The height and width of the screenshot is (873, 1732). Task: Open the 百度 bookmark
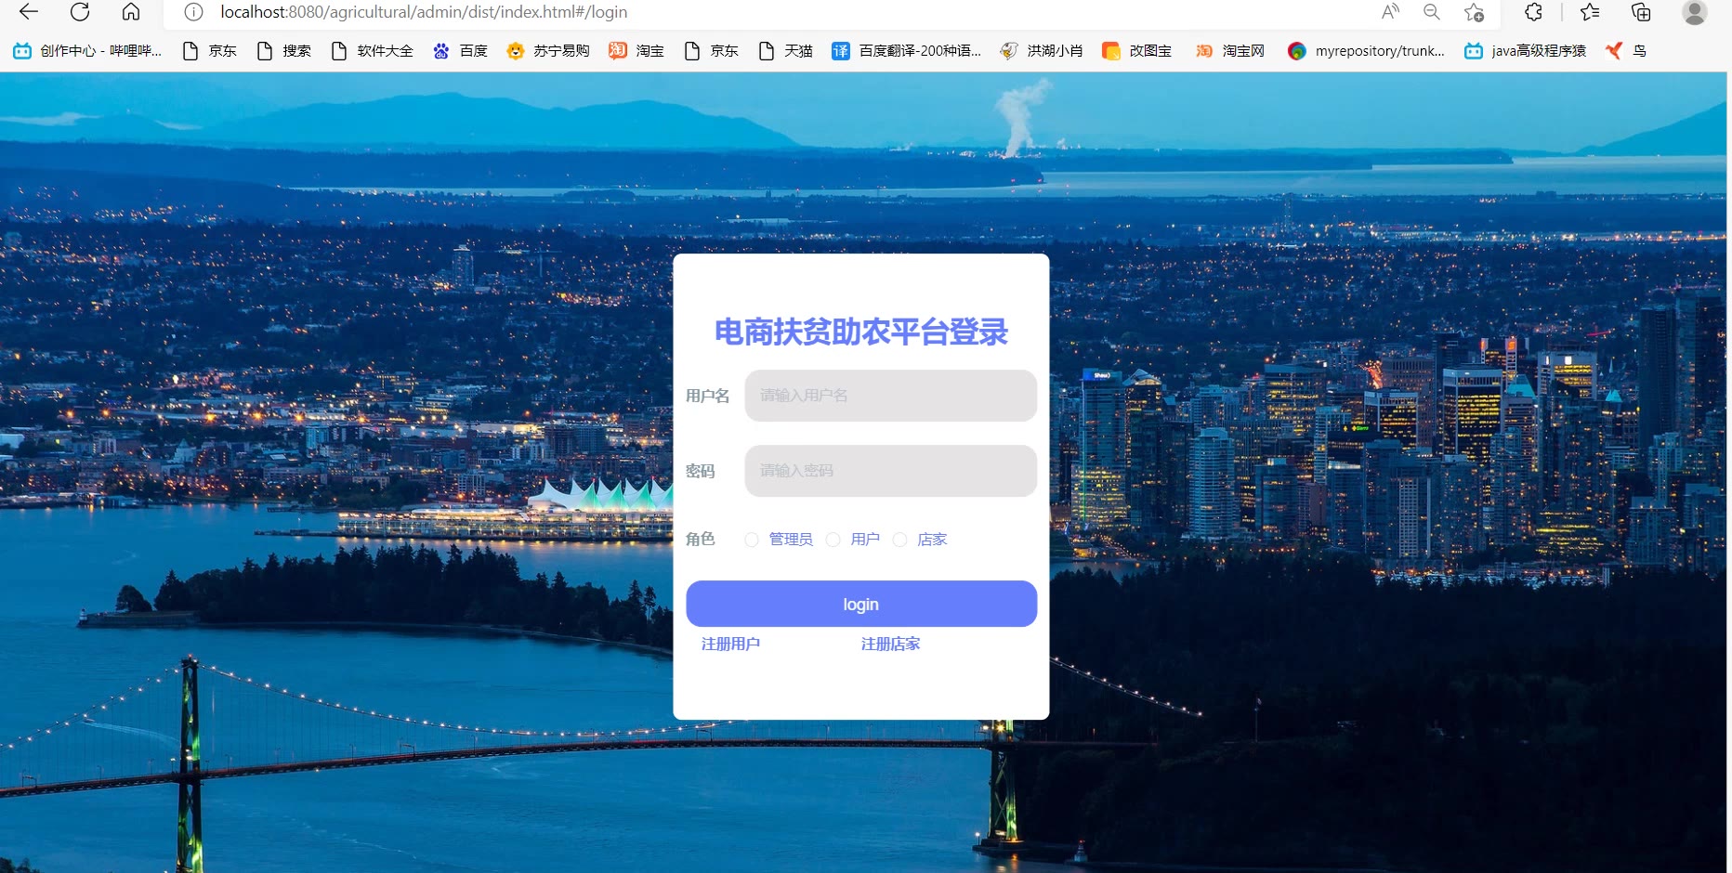tap(460, 51)
